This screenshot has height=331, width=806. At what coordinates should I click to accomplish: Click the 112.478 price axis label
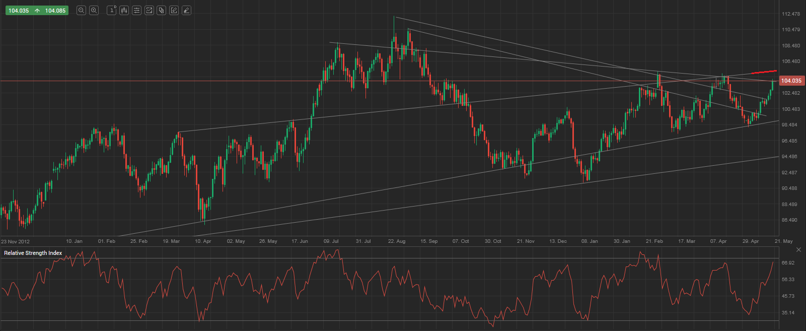click(x=791, y=14)
